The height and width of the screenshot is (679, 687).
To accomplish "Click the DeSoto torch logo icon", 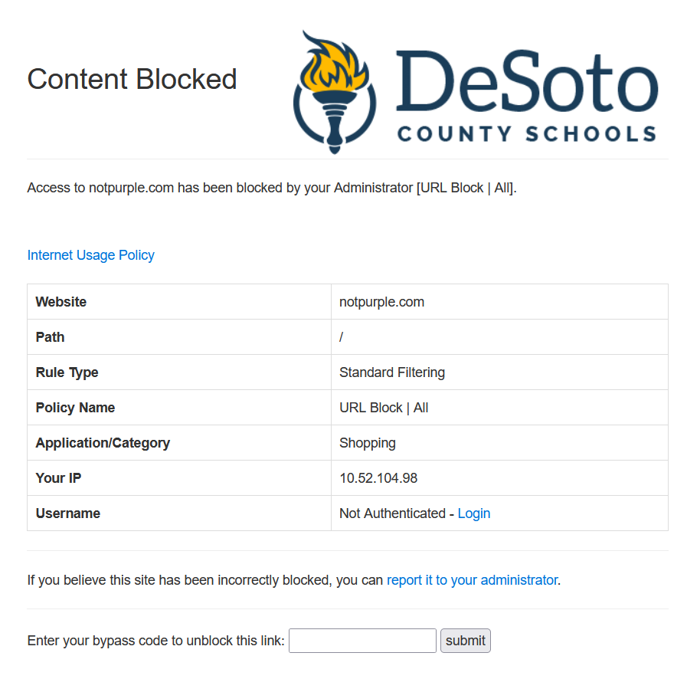I will 334,93.
